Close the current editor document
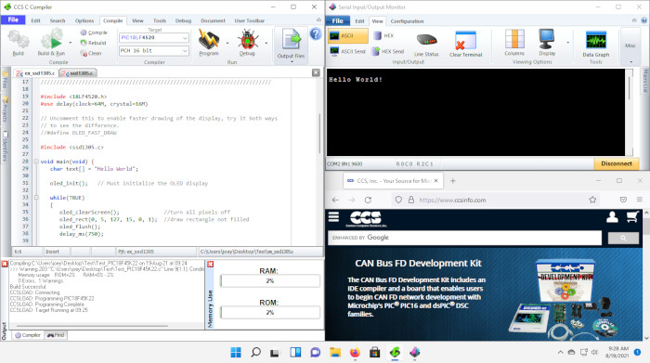The height and width of the screenshot is (363, 650). [316, 73]
